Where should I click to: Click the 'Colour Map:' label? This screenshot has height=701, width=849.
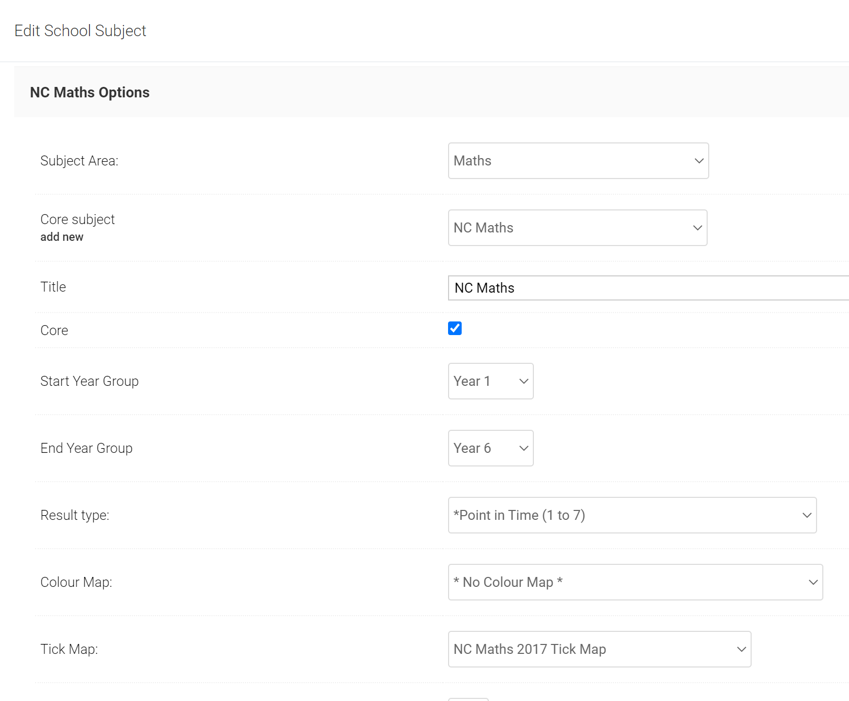[76, 582]
